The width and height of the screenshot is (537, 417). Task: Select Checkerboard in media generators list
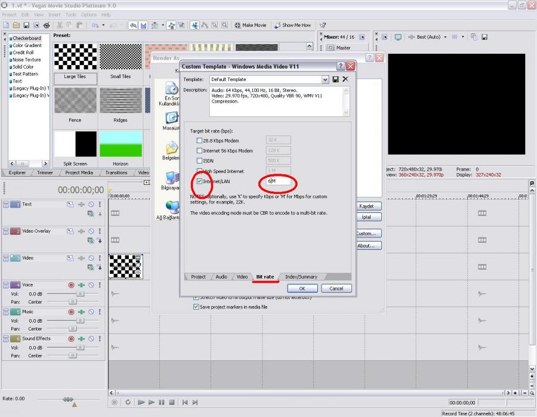pos(27,38)
